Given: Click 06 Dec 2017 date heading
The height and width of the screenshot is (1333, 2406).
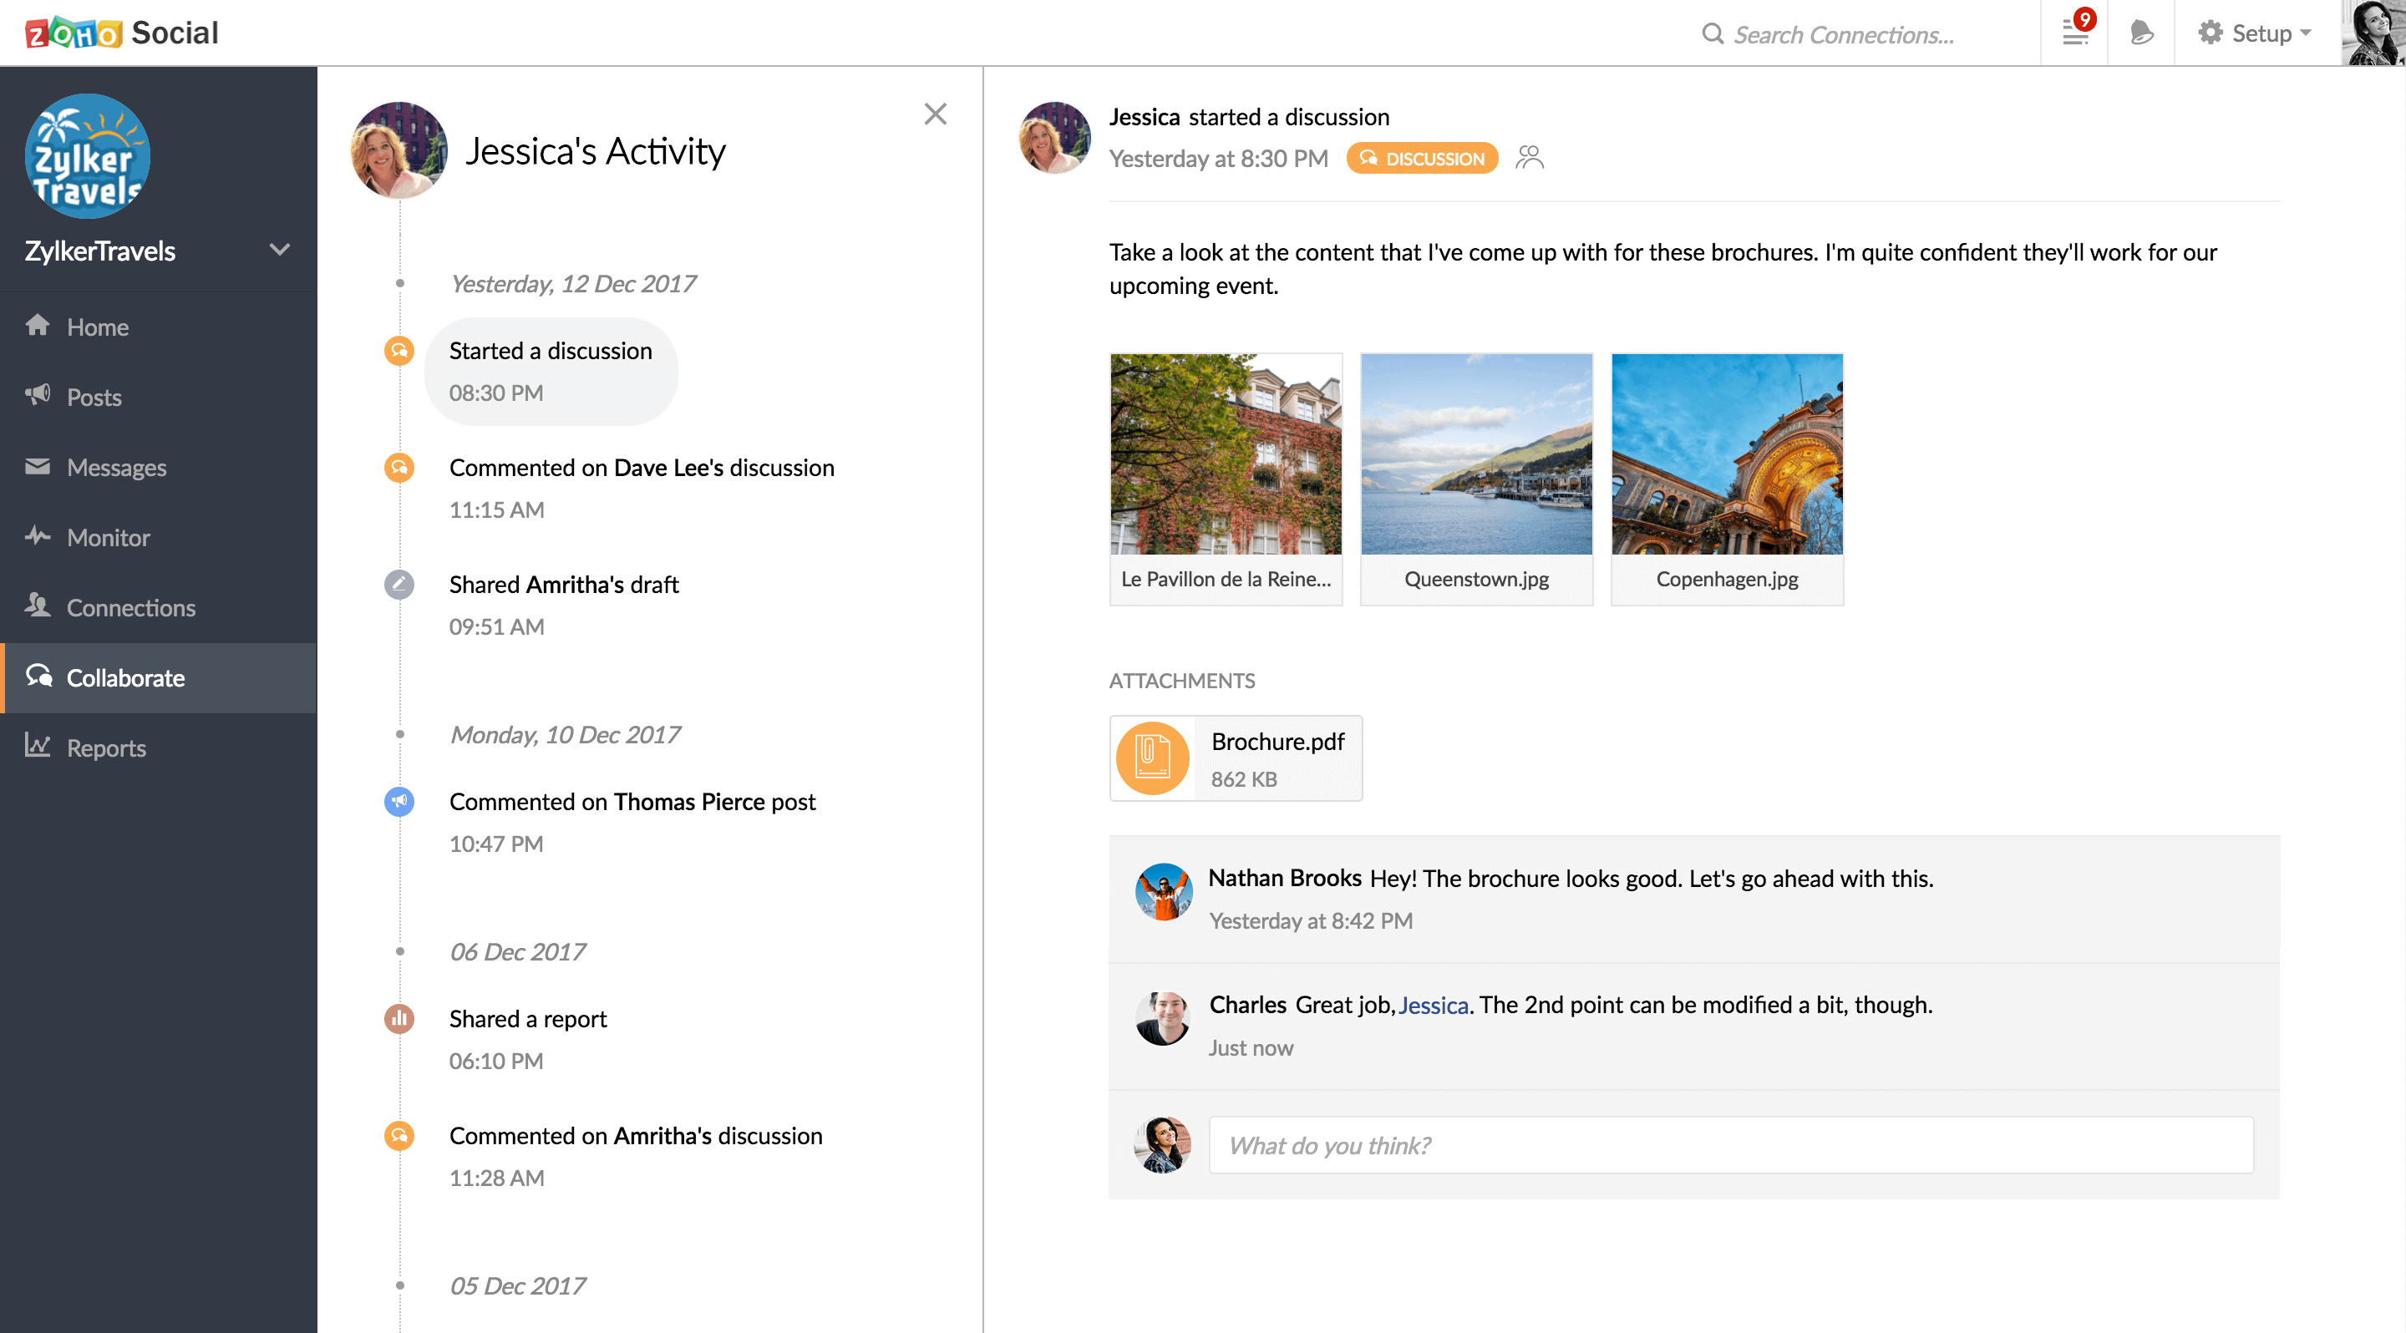Looking at the screenshot, I should pos(517,952).
